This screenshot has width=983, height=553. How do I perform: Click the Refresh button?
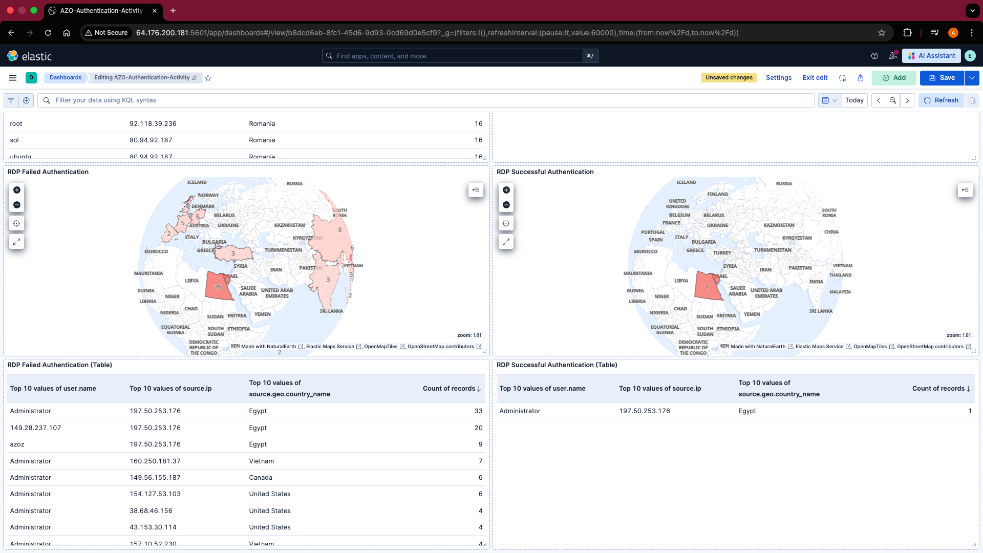tap(942, 100)
